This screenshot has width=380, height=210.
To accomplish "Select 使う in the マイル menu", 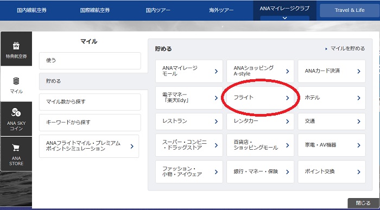I will [x=90, y=61].
